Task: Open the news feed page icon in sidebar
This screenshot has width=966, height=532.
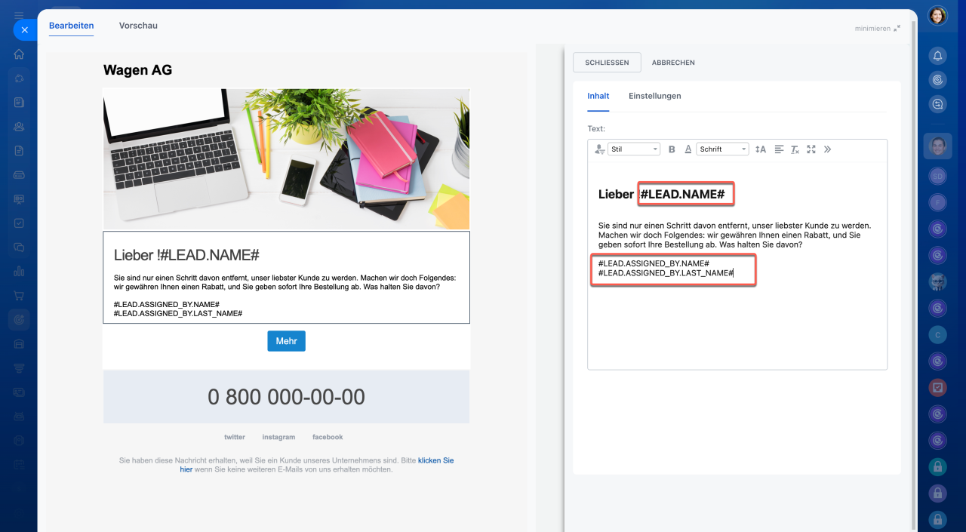Action: (x=19, y=102)
